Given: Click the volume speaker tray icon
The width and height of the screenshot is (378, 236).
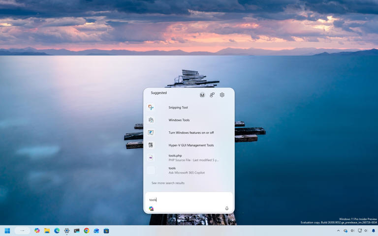Looking at the screenshot, I should click(366, 231).
